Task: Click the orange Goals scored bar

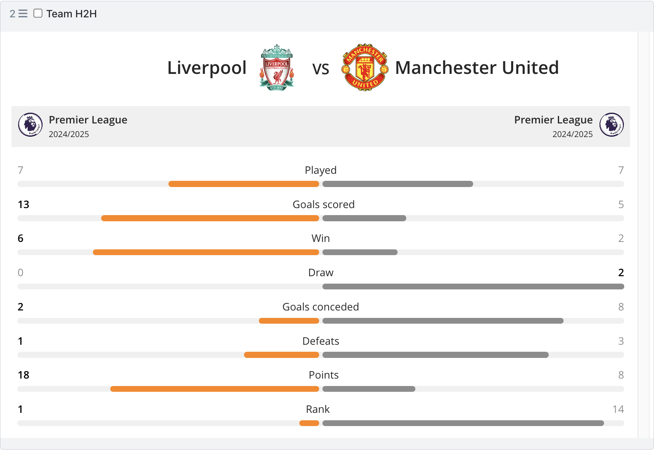Action: click(210, 218)
